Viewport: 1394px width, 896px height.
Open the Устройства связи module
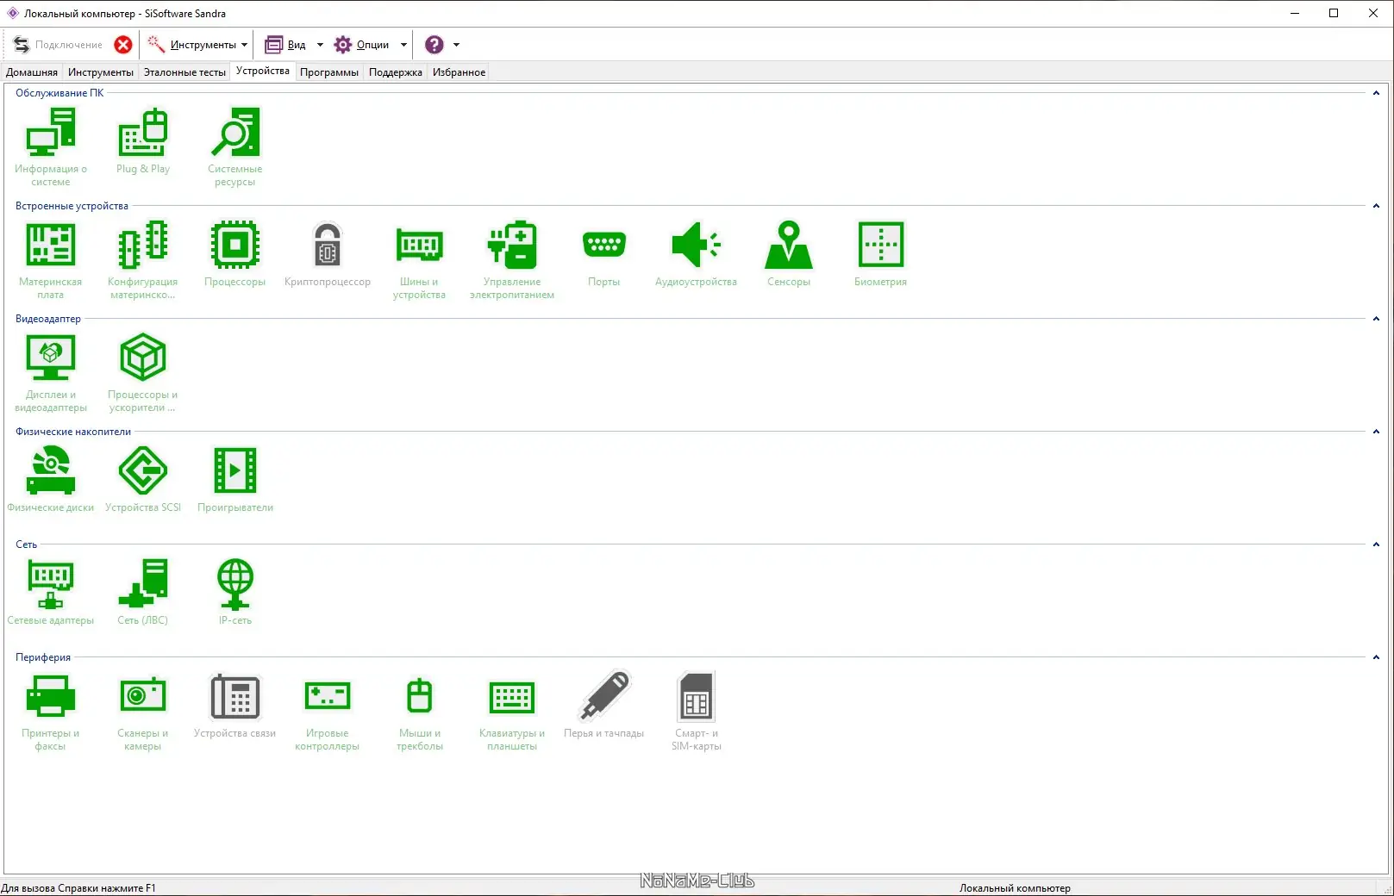click(x=235, y=705)
